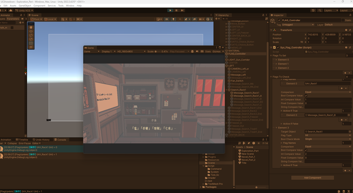
Task: Switch to the Console tab
Action: 61,140
